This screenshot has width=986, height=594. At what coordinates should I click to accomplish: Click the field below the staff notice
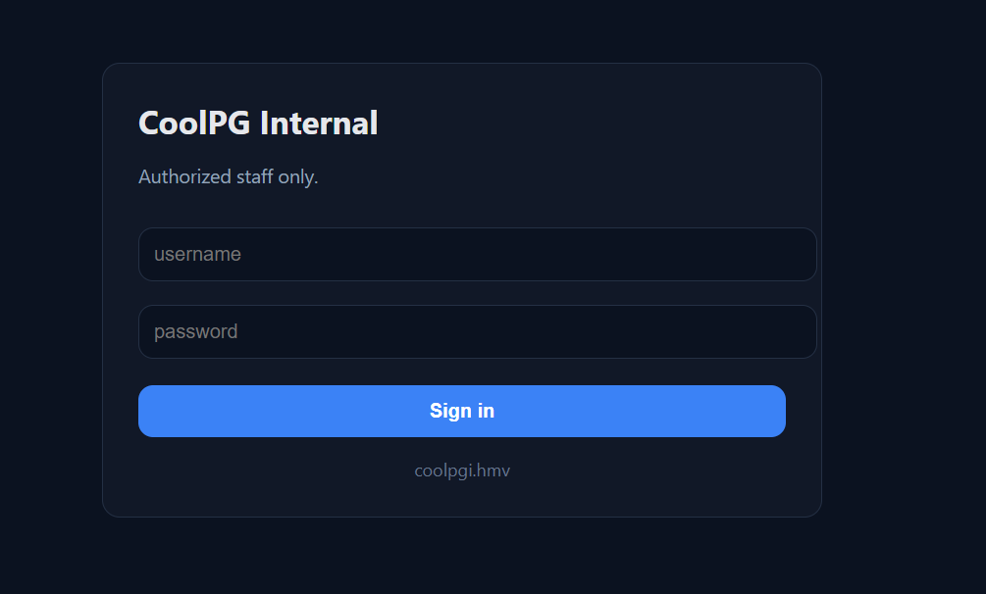click(477, 255)
